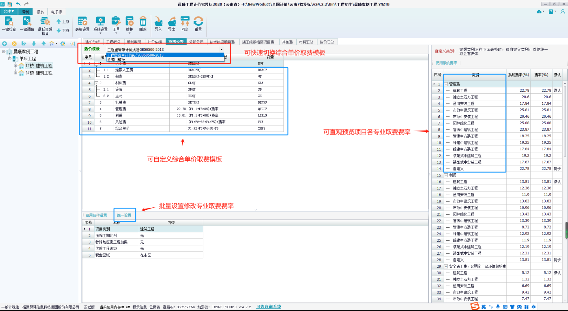
Task: Open the 文件 menu
Action: coord(9,12)
